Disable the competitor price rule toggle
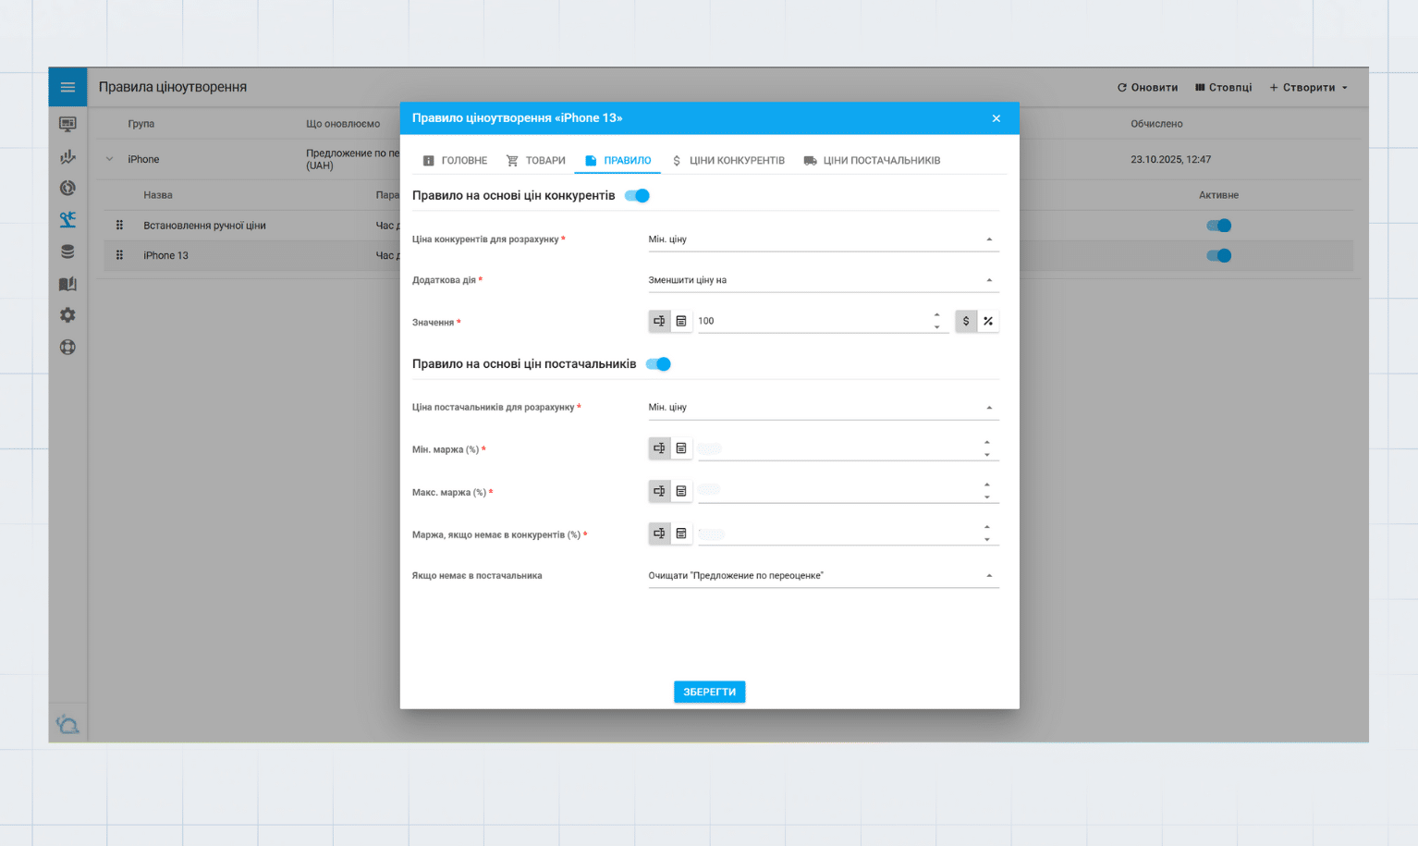 [x=638, y=196]
